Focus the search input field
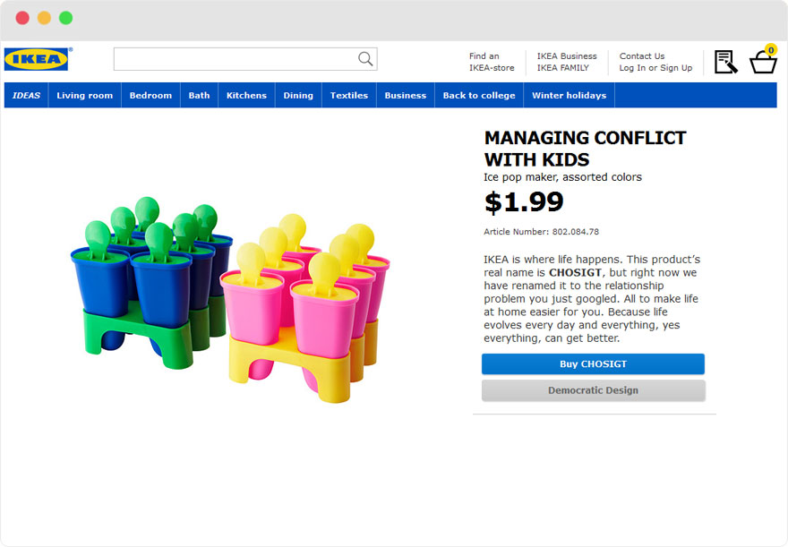The image size is (788, 547). 236,59
